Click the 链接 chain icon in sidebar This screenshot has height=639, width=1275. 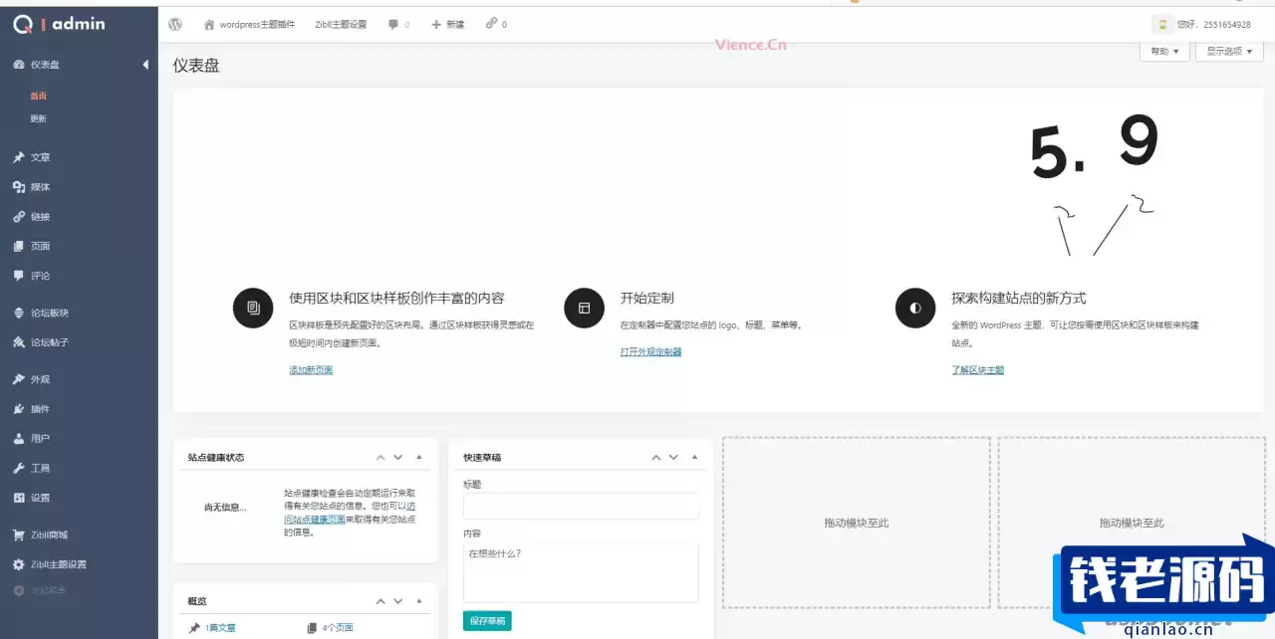[x=19, y=217]
